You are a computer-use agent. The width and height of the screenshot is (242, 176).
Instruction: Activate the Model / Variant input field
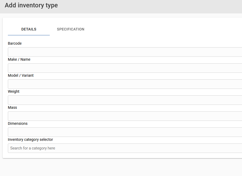click(125, 84)
